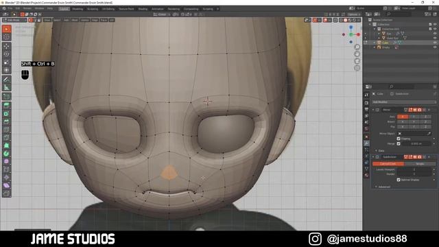The height and width of the screenshot is (247, 439).
Task: Open the Material properties tab
Action: pos(366,176)
